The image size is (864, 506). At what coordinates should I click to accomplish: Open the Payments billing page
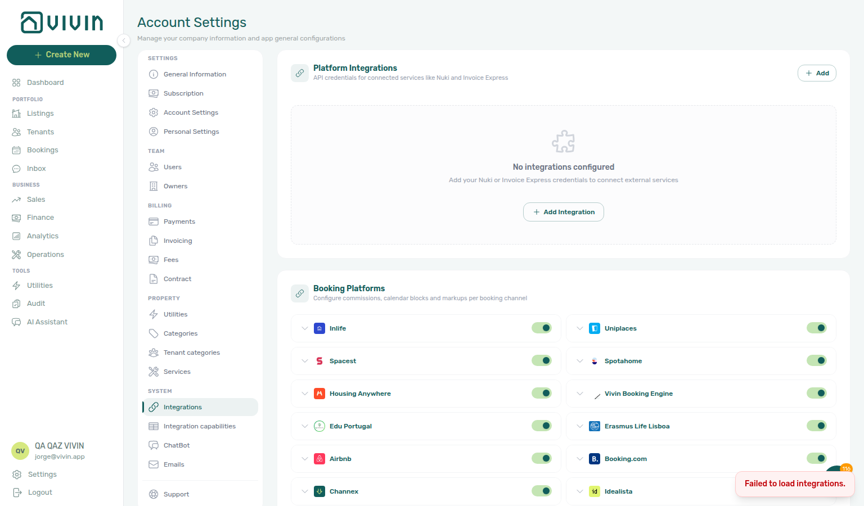pos(200,222)
